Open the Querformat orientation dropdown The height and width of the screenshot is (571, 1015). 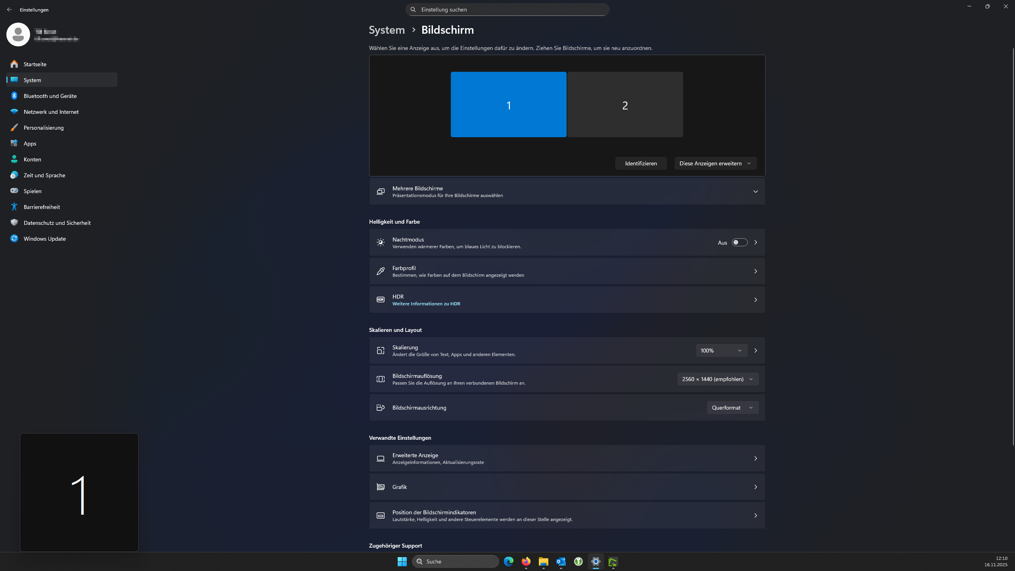tap(732, 408)
